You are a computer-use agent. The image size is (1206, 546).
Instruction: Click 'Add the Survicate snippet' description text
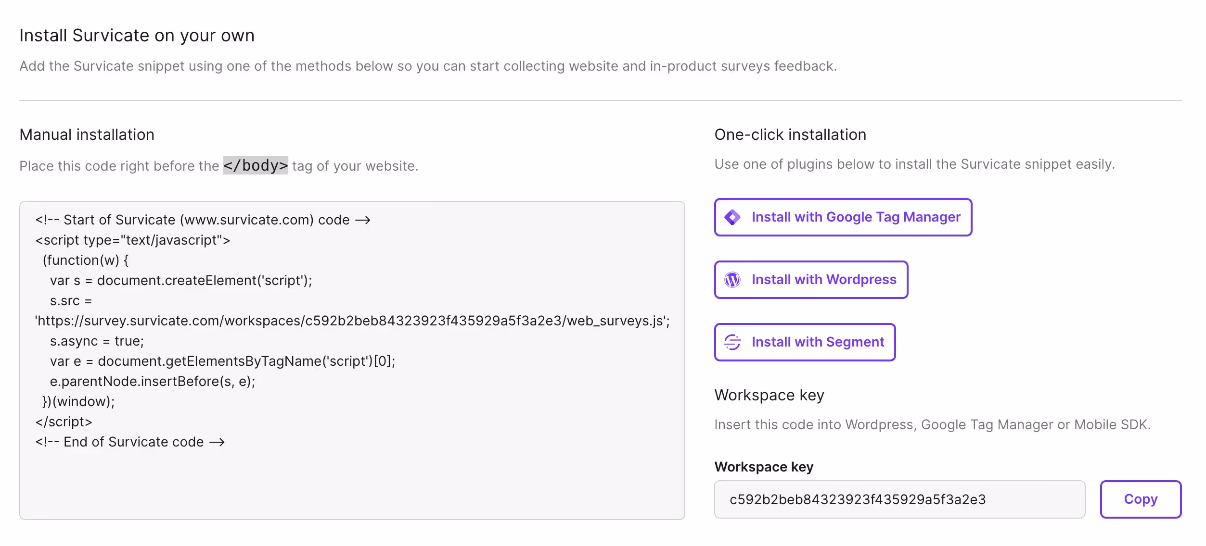tap(428, 66)
